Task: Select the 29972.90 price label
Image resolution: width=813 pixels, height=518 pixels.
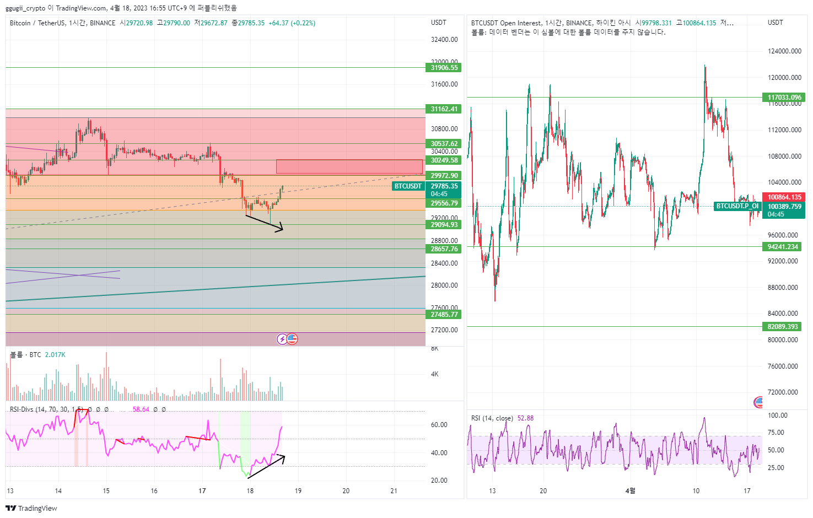Action: point(444,176)
